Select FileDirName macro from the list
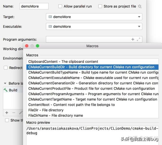This screenshot has width=162, height=145. tap(55, 115)
